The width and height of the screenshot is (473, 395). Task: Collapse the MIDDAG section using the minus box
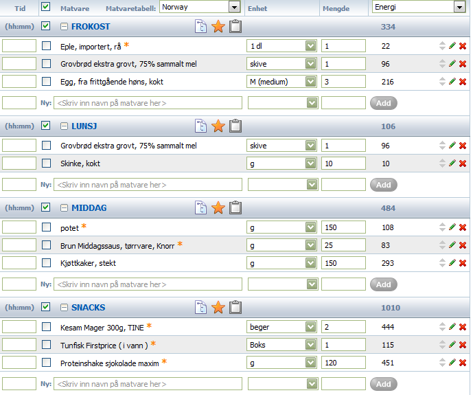64,207
